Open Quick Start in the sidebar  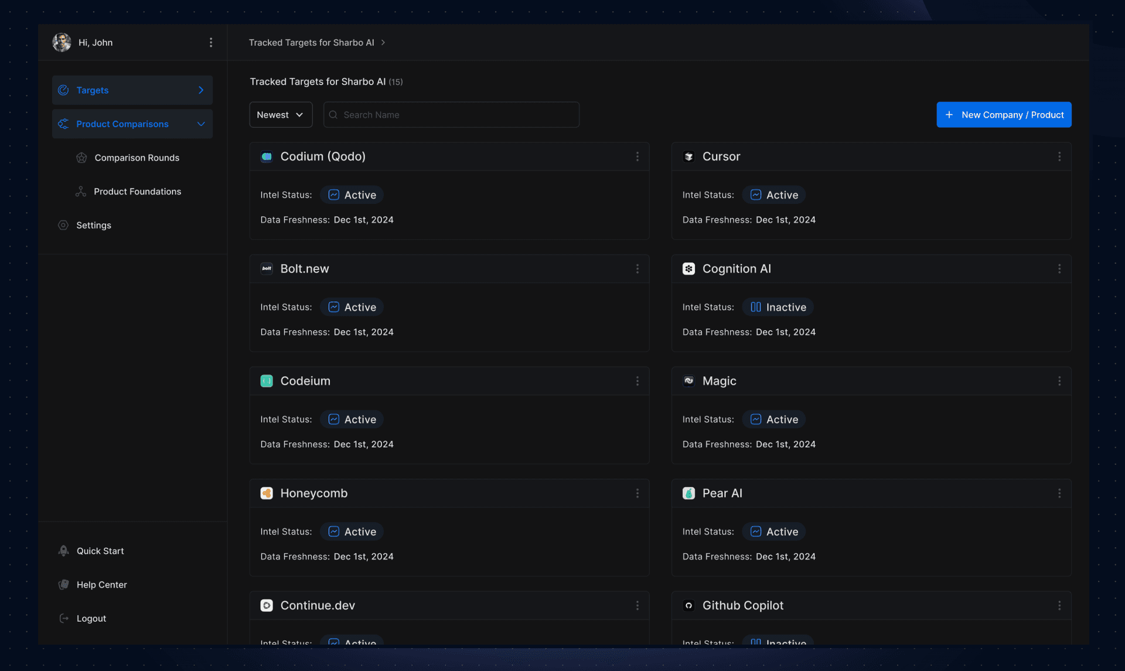click(x=100, y=551)
